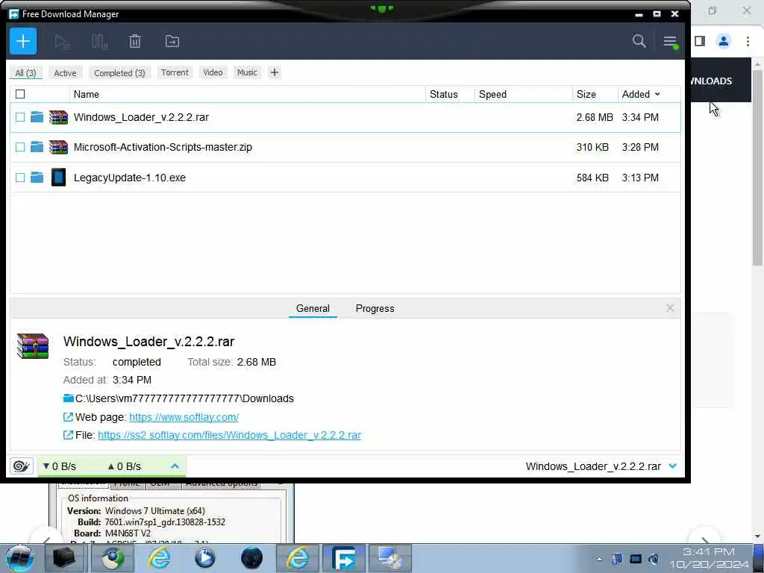Open the search magnifier in Free Download Manager
The width and height of the screenshot is (764, 573).
coord(639,41)
